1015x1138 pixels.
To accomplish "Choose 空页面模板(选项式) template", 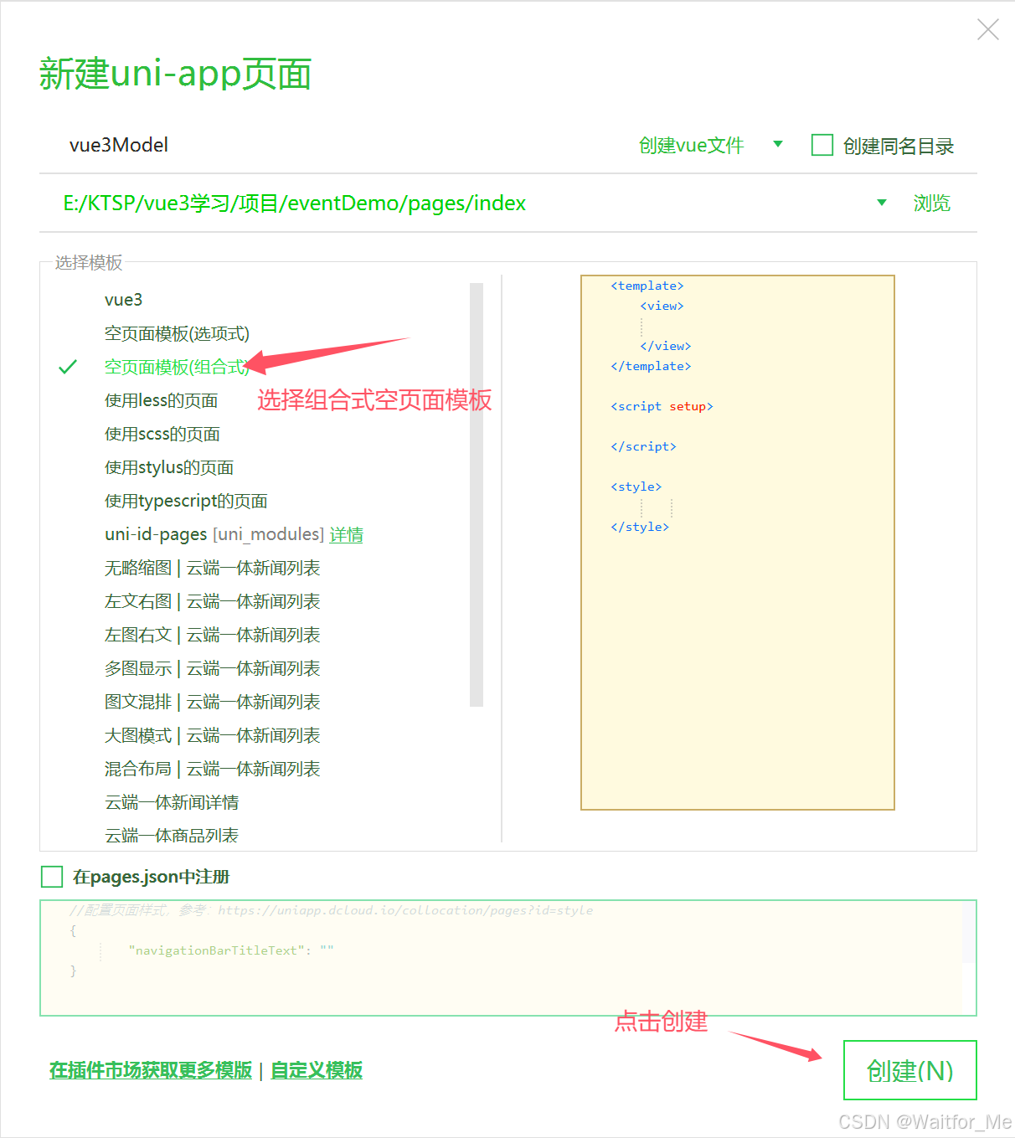I will [x=177, y=333].
